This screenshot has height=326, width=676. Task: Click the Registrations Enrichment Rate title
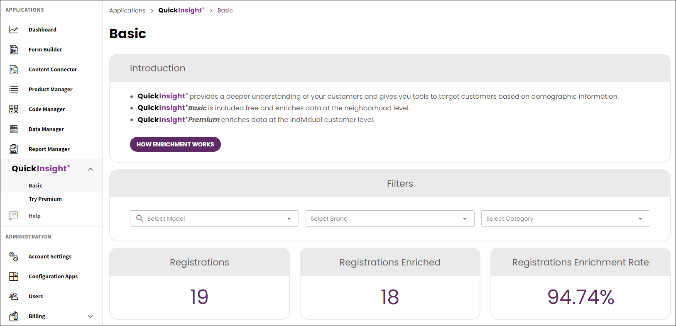point(580,262)
